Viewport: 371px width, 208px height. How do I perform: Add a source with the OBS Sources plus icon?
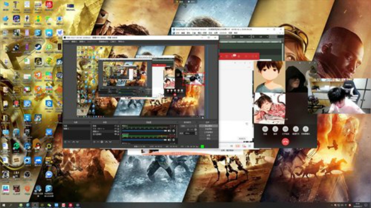[94, 142]
